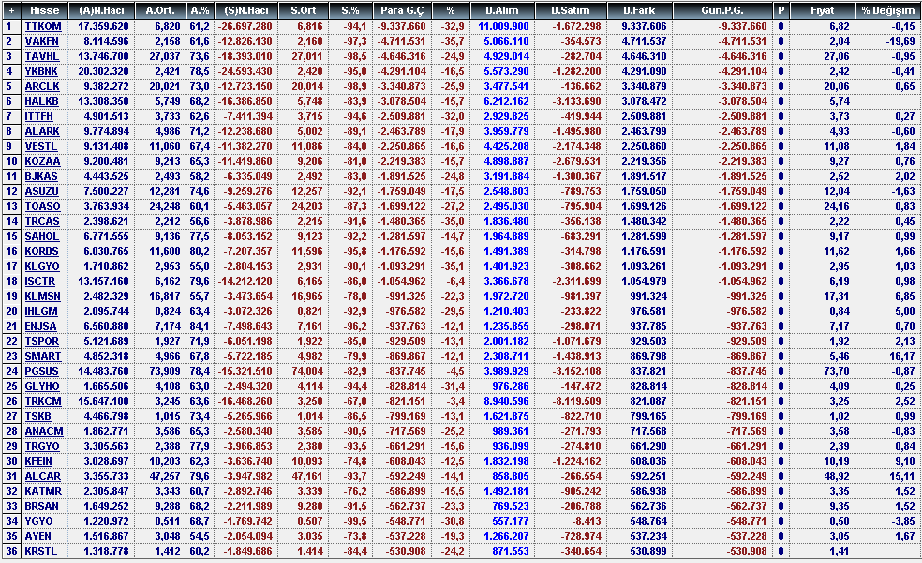The image size is (922, 563).
Task: Open the KOZAA stock link
Action: coord(42,162)
